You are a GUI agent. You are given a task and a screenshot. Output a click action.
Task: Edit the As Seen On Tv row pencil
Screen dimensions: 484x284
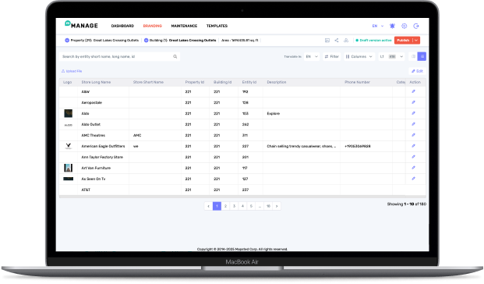click(x=413, y=179)
